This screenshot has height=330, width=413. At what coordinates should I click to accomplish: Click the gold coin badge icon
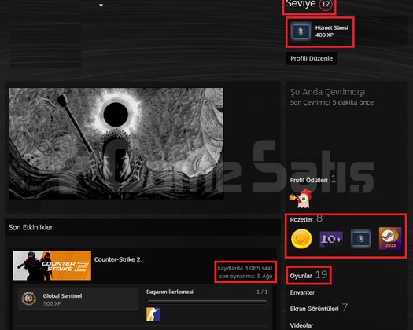click(301, 239)
